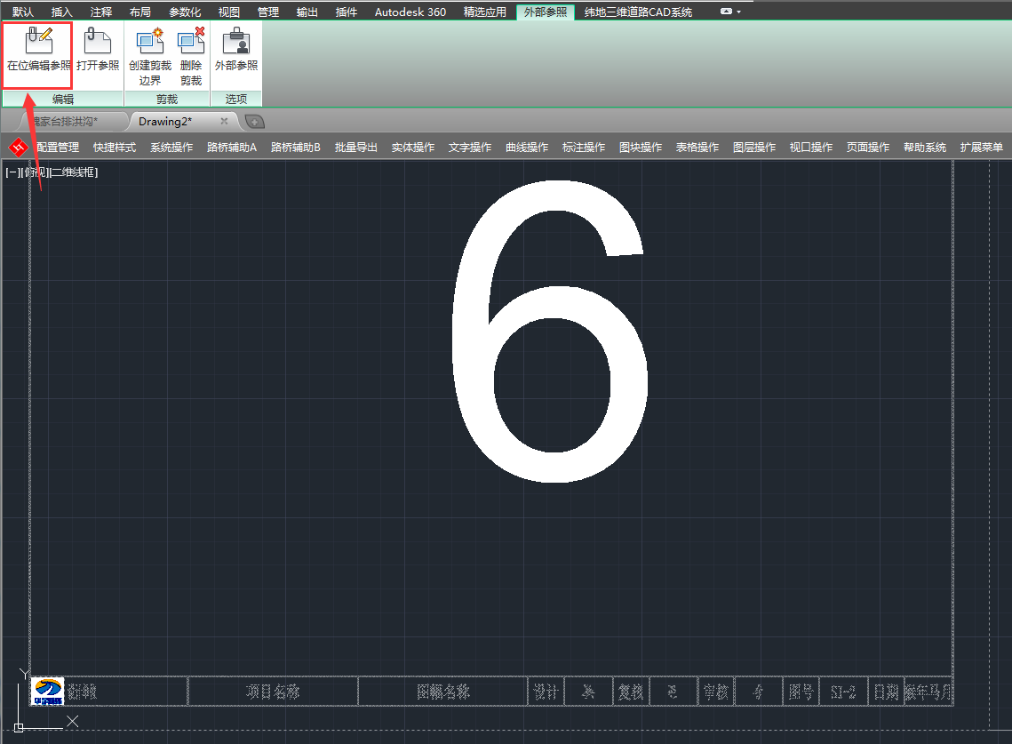Open the 插件 ribbon tab

[346, 12]
